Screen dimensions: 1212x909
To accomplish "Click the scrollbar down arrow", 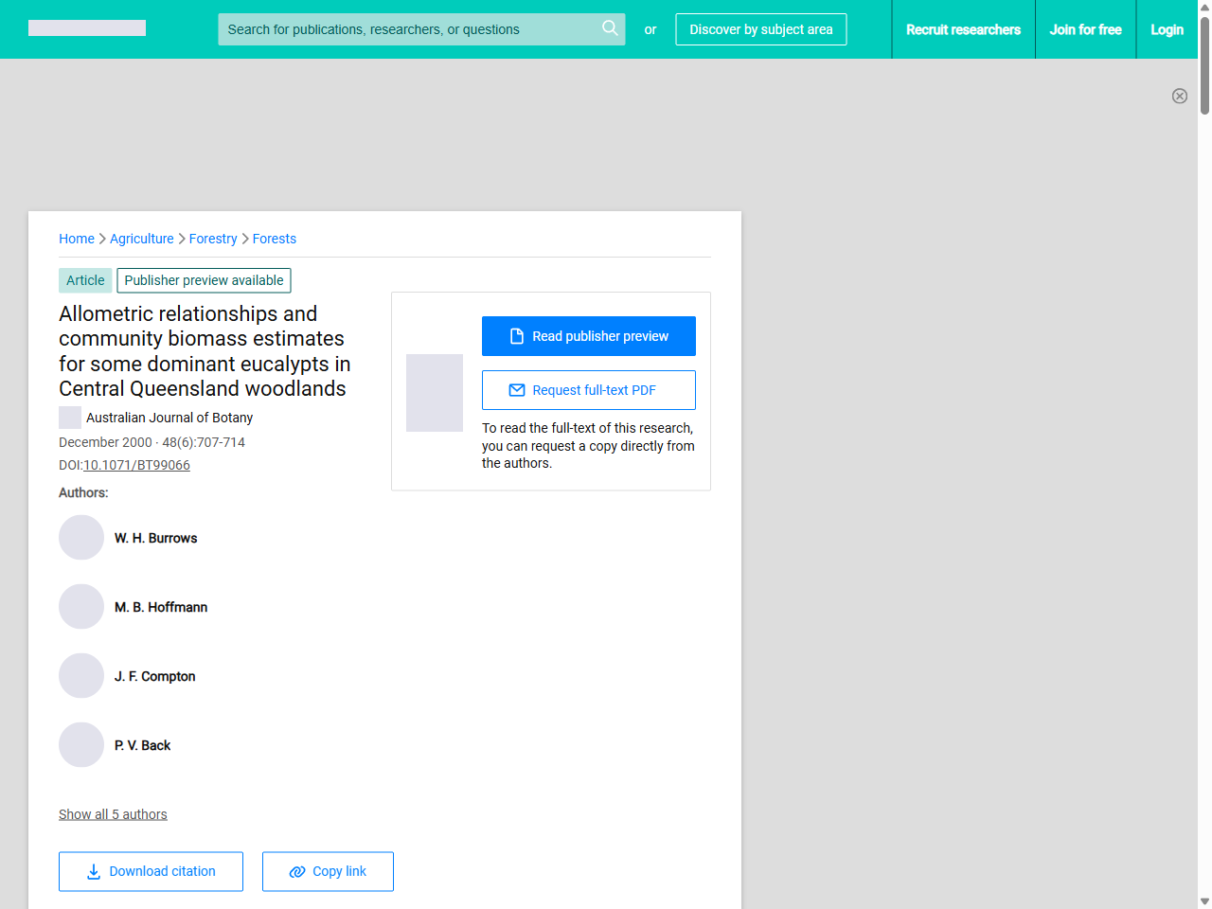I will pos(1204,901).
